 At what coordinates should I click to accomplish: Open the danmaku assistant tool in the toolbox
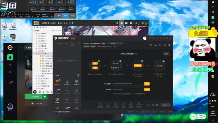click(x=57, y=82)
